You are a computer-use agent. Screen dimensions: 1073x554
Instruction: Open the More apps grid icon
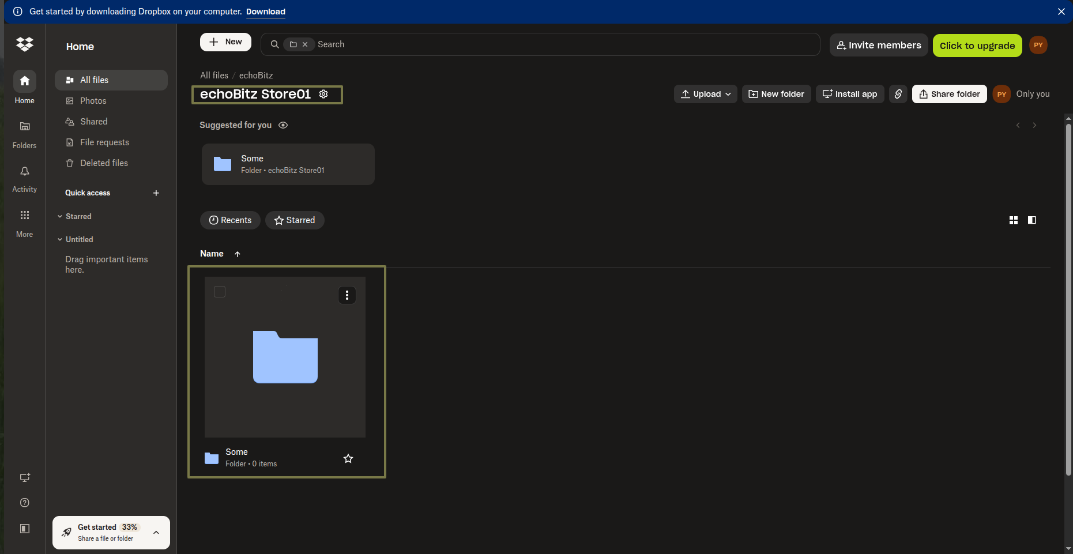25,215
